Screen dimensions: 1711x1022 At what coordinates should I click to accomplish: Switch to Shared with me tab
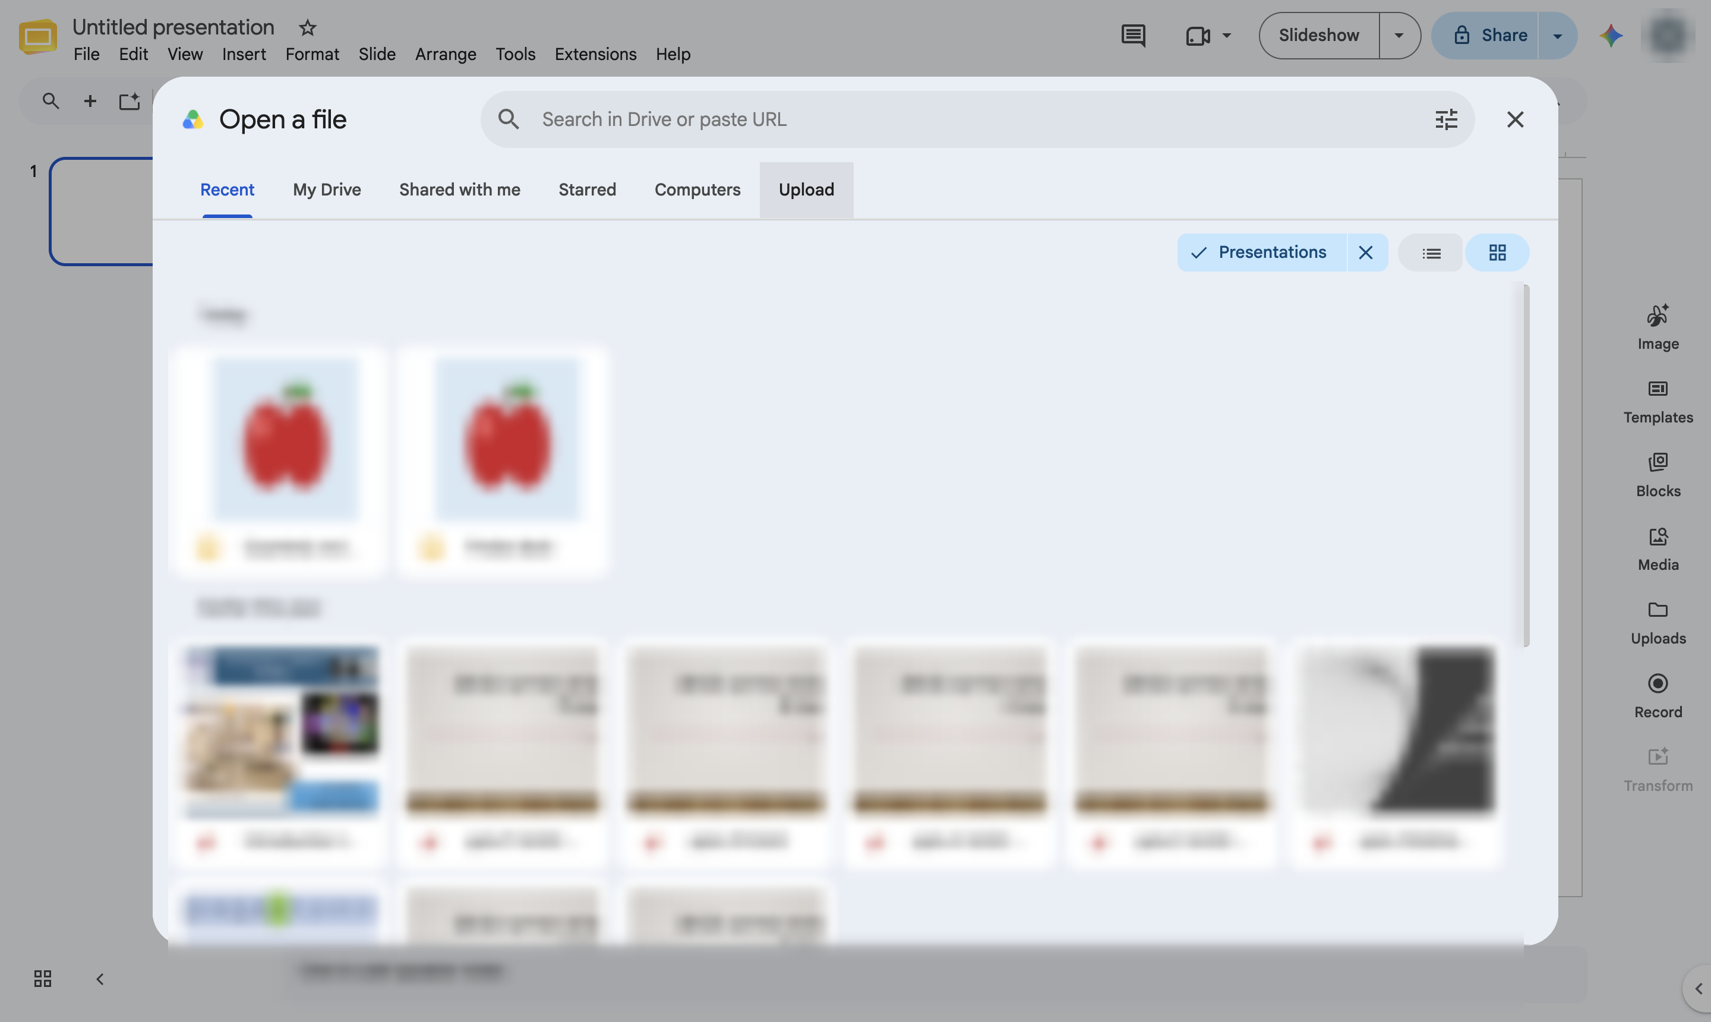point(459,190)
